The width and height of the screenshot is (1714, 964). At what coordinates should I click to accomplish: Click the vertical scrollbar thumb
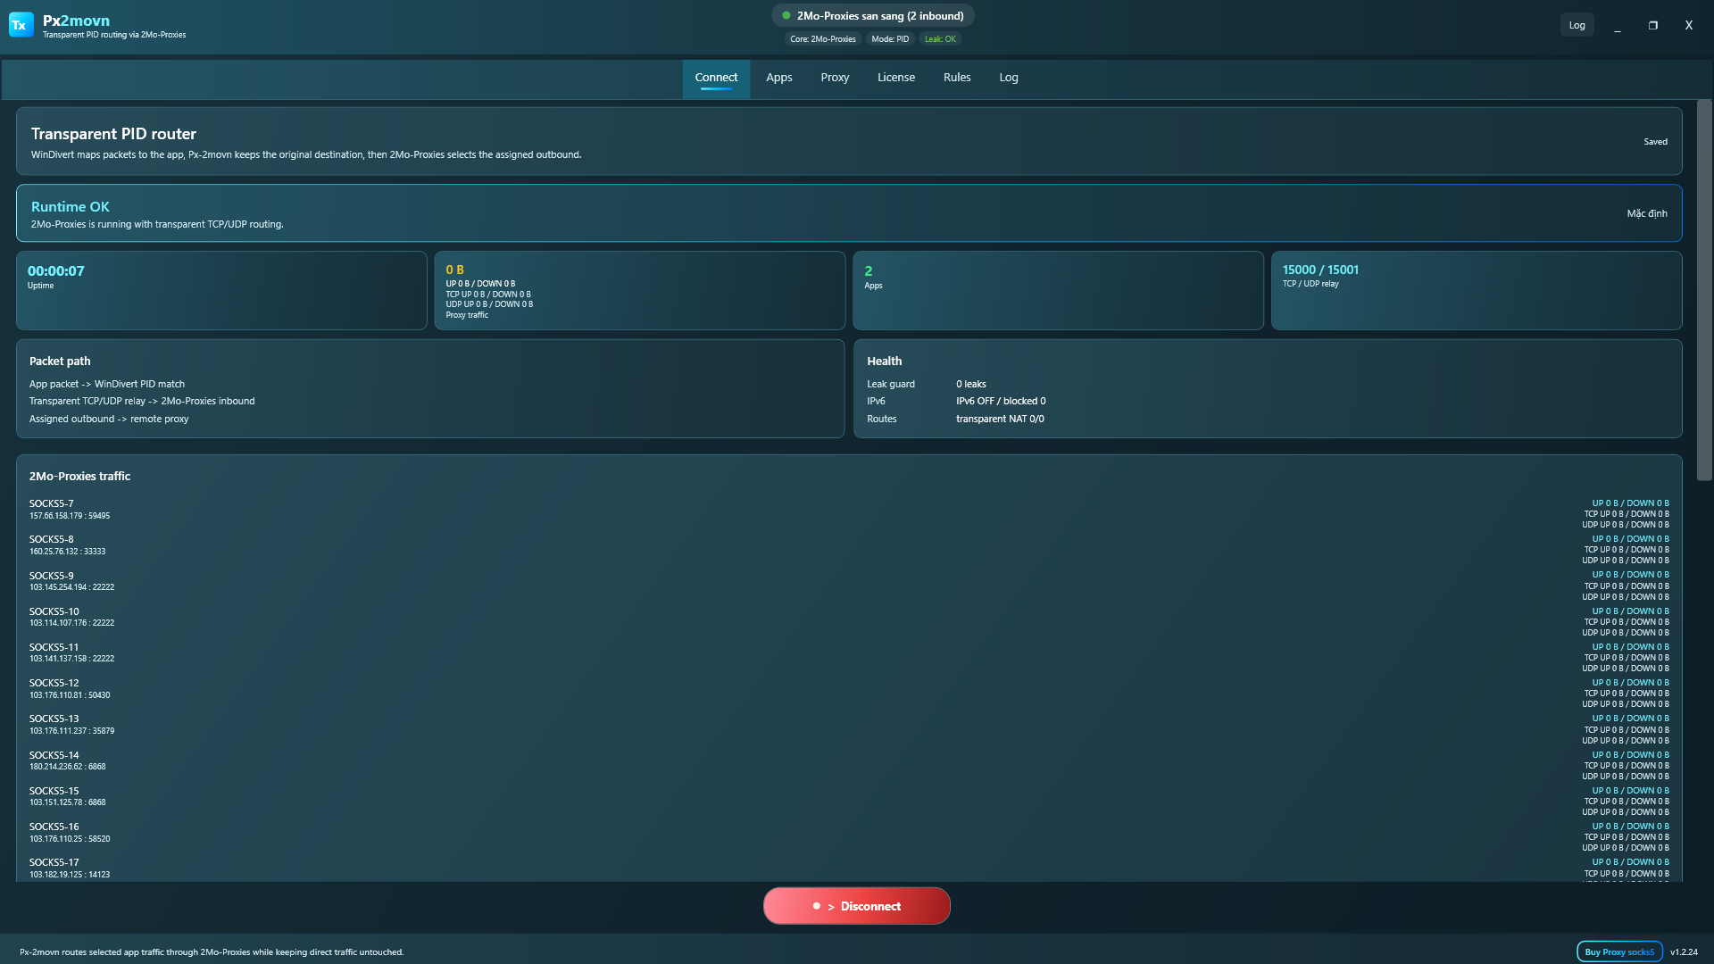pyautogui.click(x=1704, y=290)
